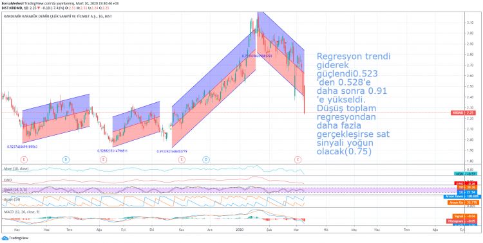Image resolution: width=483 pixels, height=243 pixels.
Task: Select the MACD (12, 26, close, 9) label
Action: tap(21, 212)
